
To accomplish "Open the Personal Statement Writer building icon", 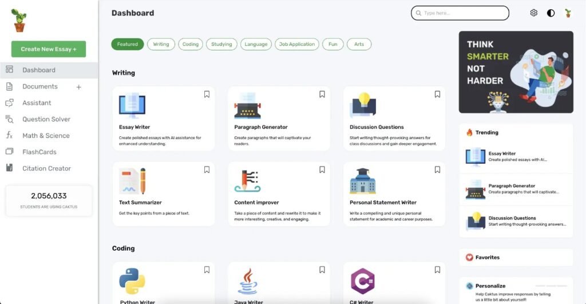I will coord(363,181).
